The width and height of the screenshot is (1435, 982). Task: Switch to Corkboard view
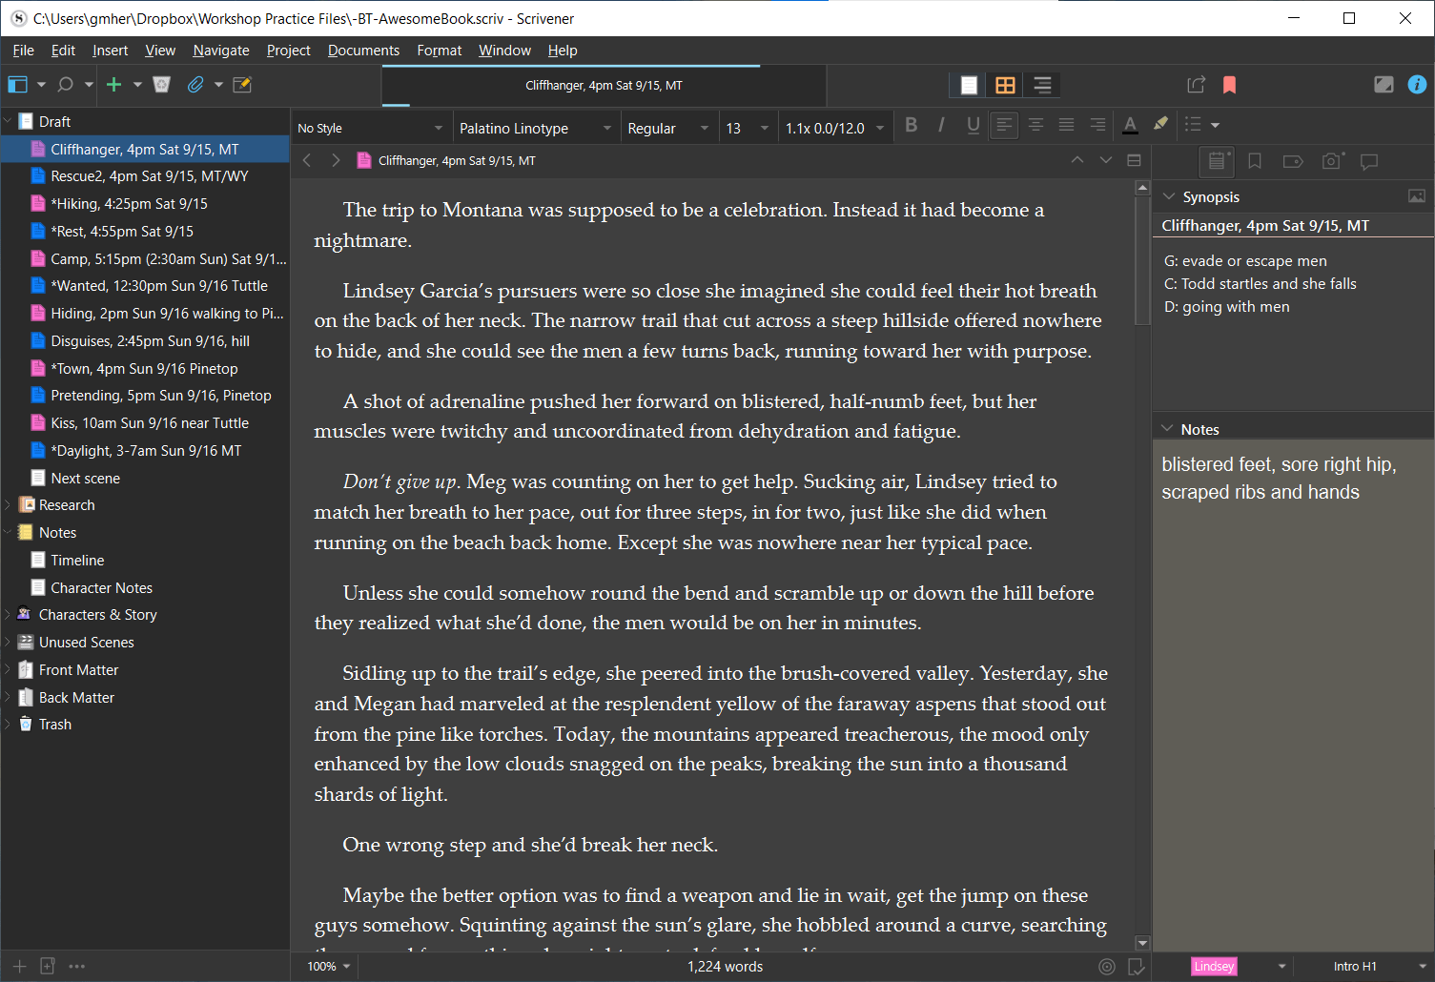coord(1005,84)
